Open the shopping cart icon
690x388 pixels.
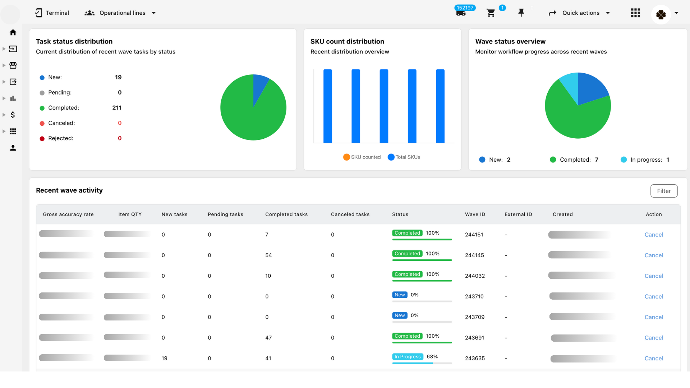pos(491,13)
